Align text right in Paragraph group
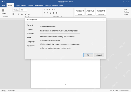 pos(50,13)
